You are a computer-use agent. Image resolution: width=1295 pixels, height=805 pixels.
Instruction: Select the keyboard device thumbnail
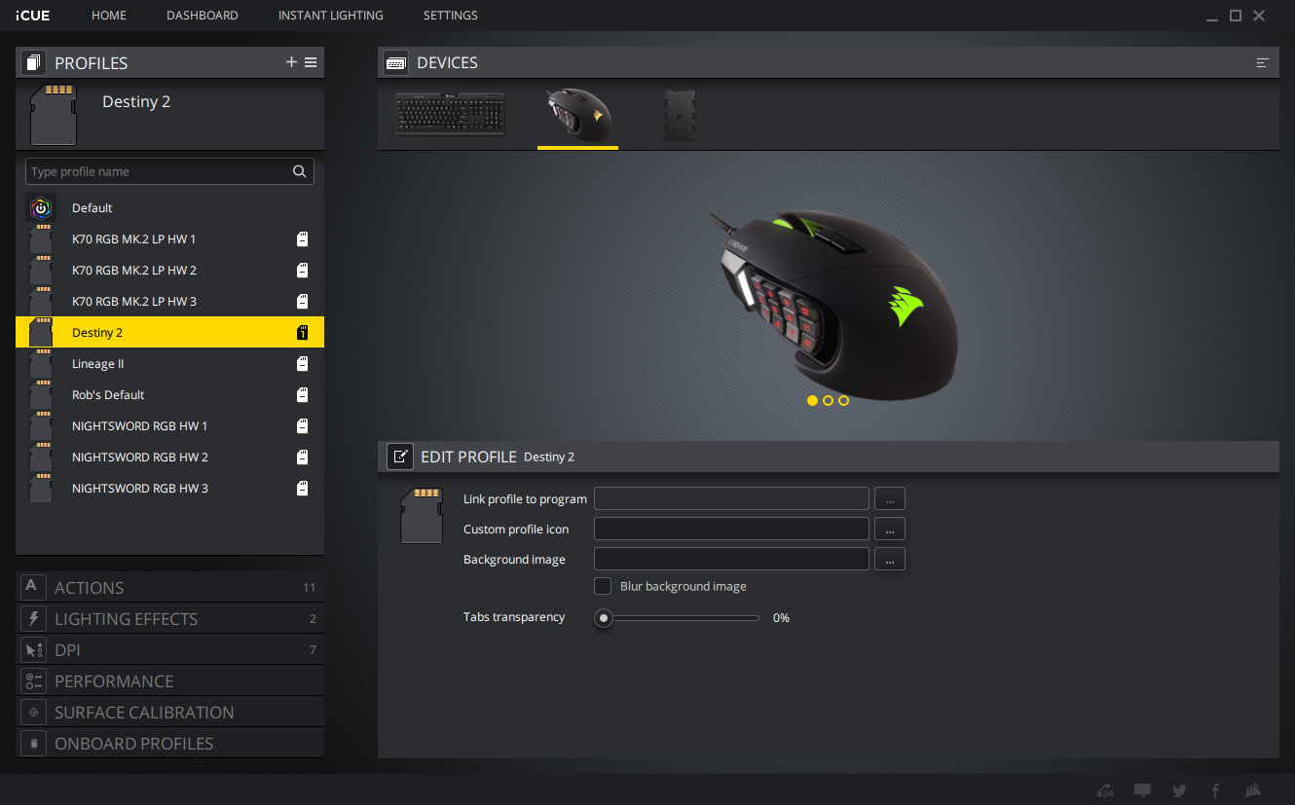[451, 115]
